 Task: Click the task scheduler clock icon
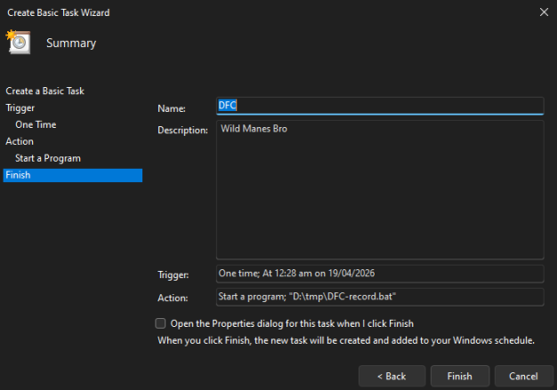click(18, 42)
